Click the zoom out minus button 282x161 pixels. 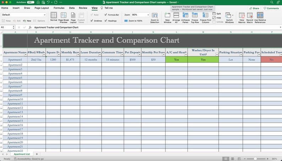point(245,159)
